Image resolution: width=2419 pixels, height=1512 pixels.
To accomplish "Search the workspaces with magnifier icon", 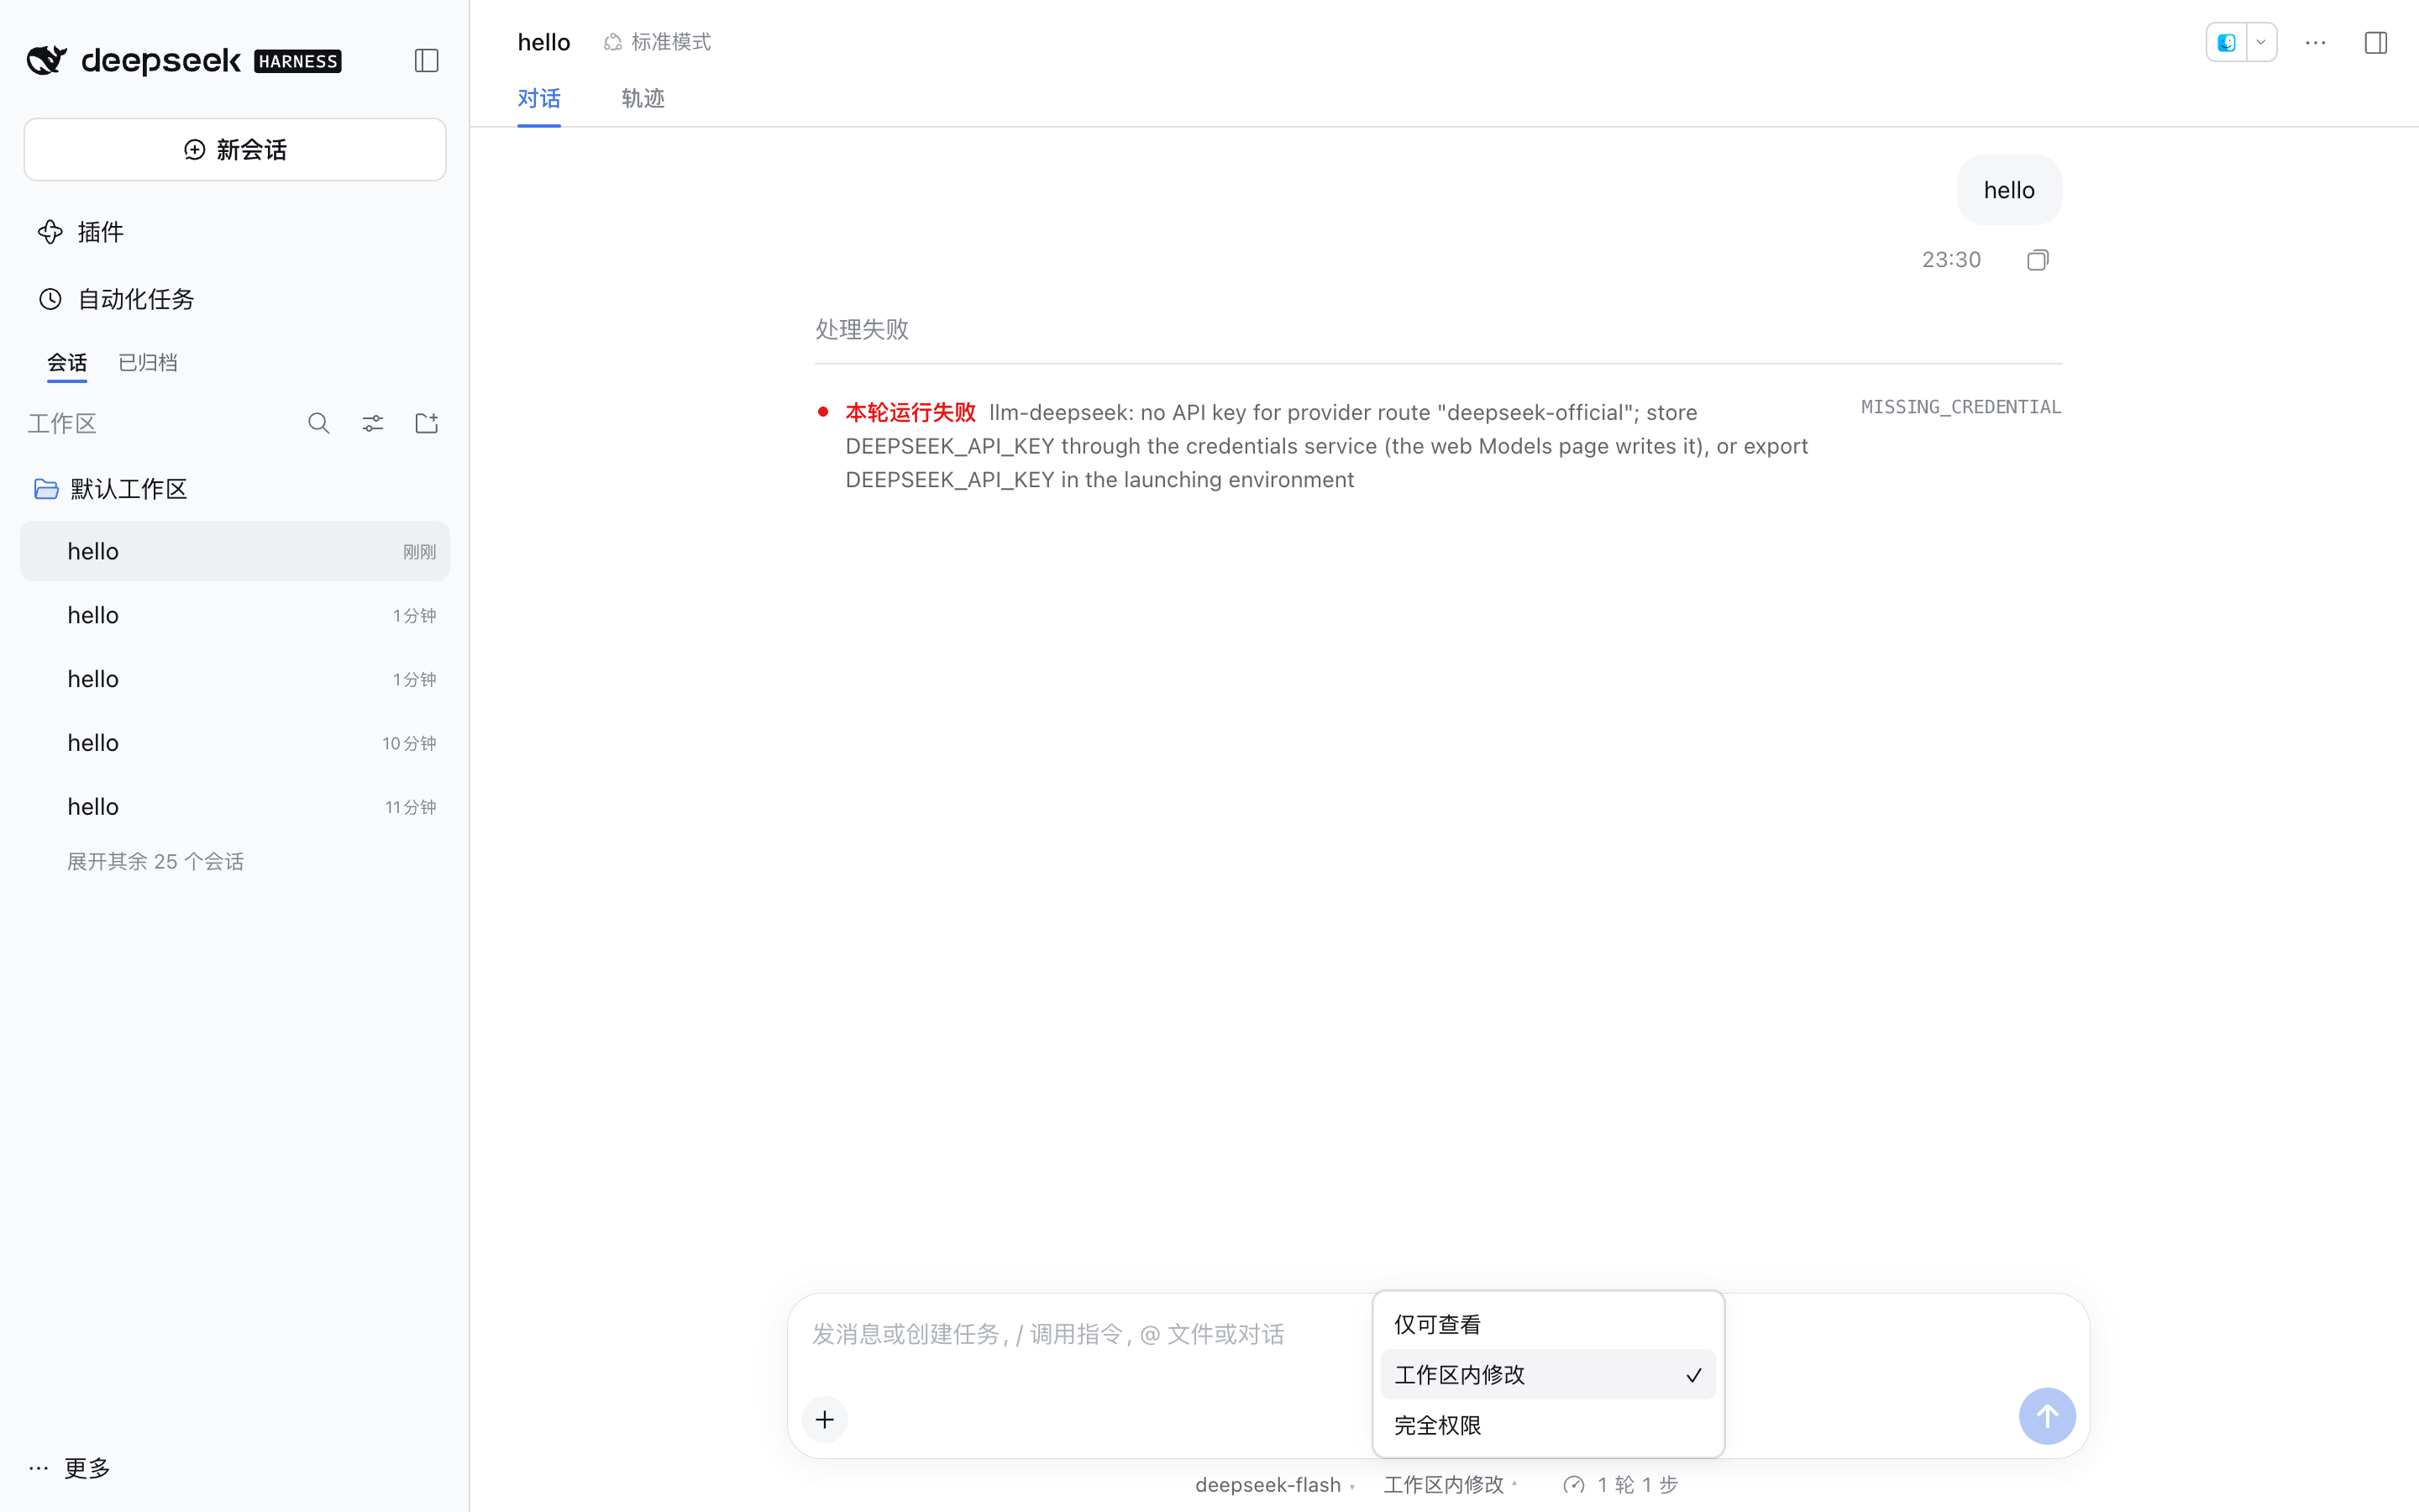I will [x=319, y=424].
